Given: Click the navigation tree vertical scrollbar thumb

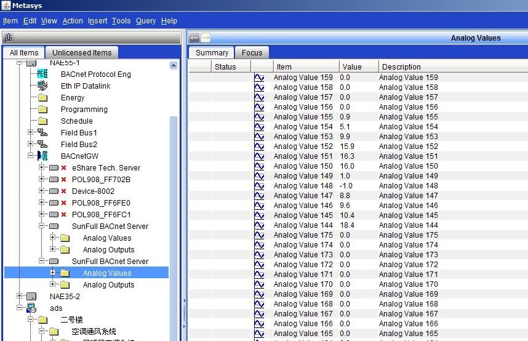Looking at the screenshot, I should (174, 228).
